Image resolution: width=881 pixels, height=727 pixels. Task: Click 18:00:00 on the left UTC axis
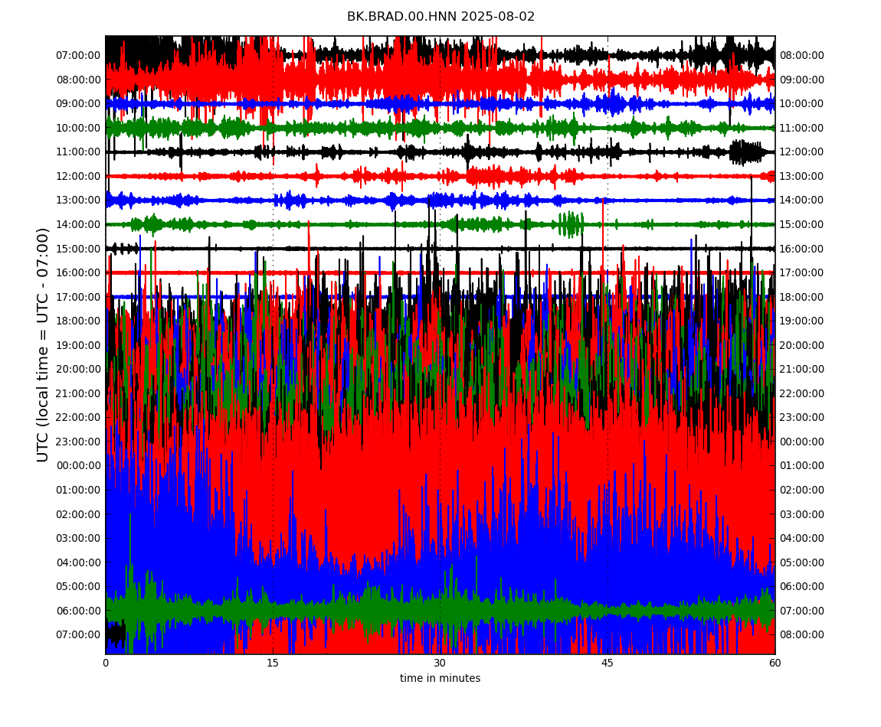pyautogui.click(x=78, y=321)
